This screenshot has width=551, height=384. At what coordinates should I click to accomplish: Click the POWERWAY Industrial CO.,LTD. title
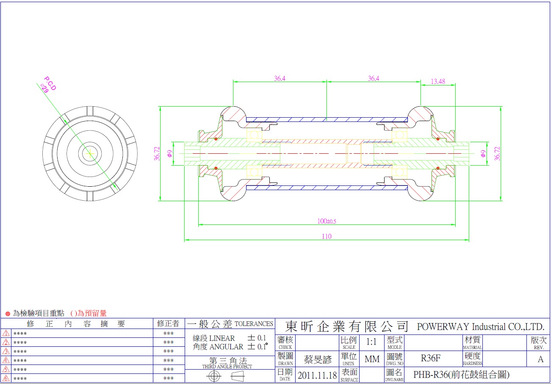tap(480, 327)
